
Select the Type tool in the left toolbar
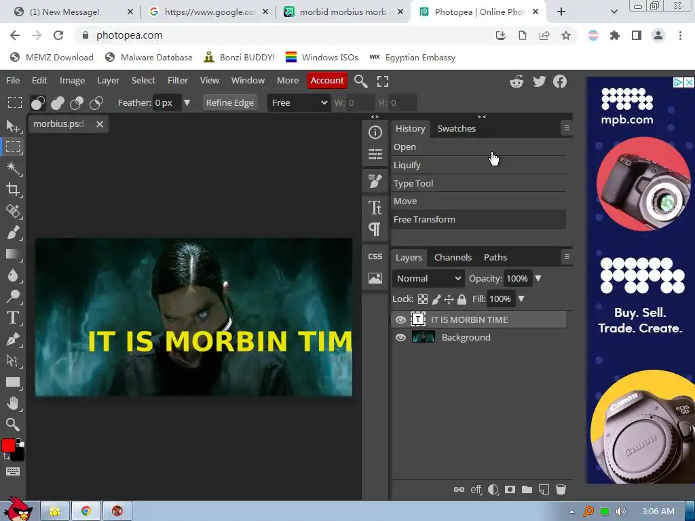click(x=13, y=317)
